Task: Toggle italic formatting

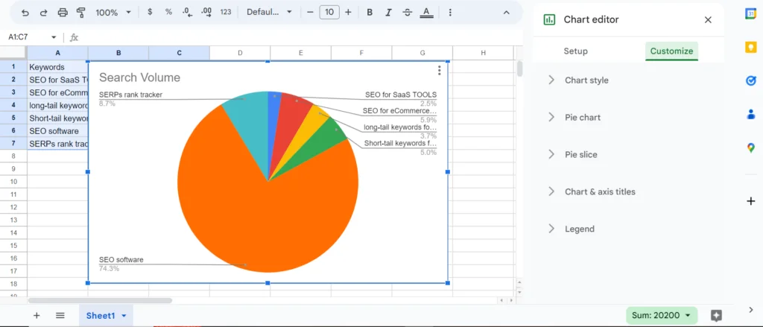Action: click(x=388, y=13)
